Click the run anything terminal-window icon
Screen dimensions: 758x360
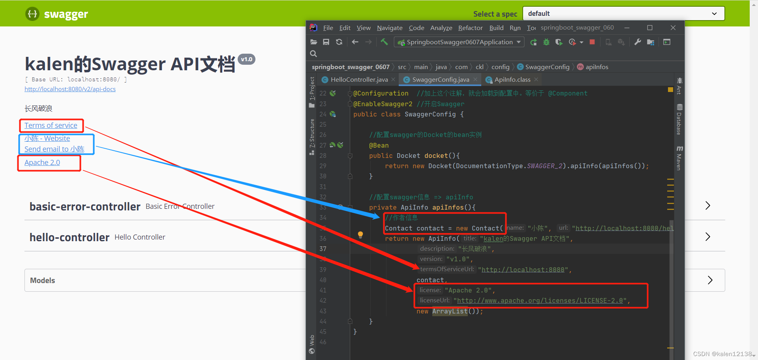pos(667,42)
